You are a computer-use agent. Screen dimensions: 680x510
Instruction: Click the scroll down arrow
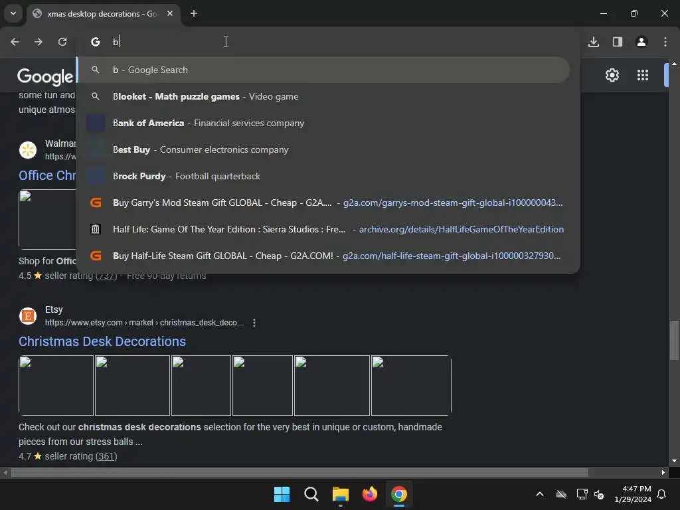pos(674,461)
